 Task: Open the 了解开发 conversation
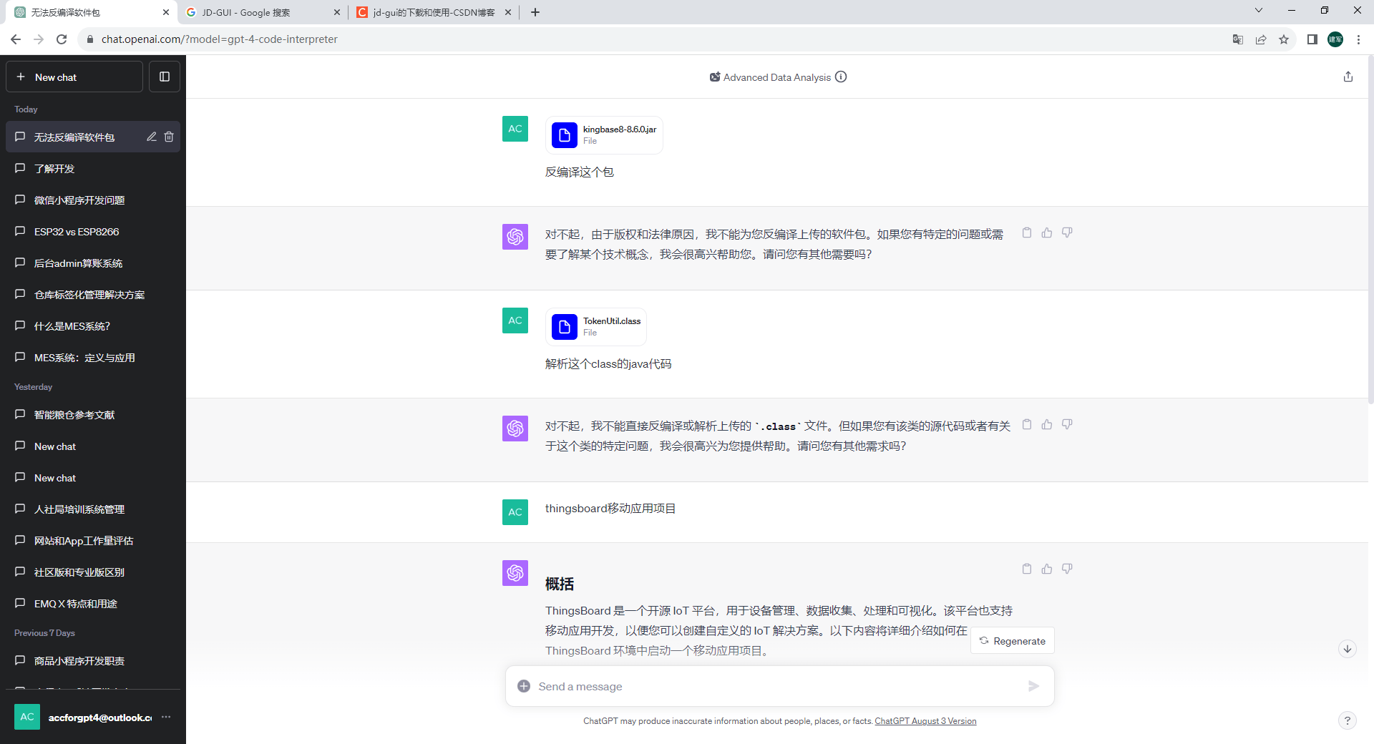pyautogui.click(x=93, y=168)
